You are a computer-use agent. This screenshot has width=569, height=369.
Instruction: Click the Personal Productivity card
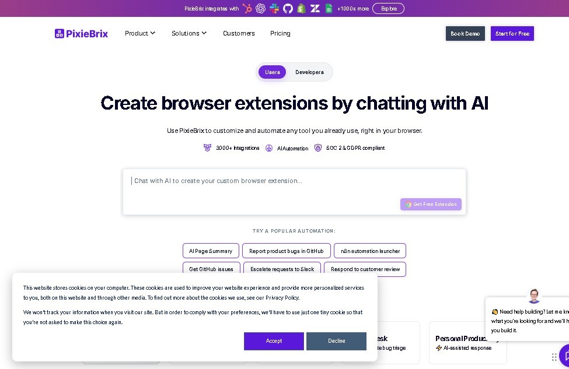click(x=468, y=343)
